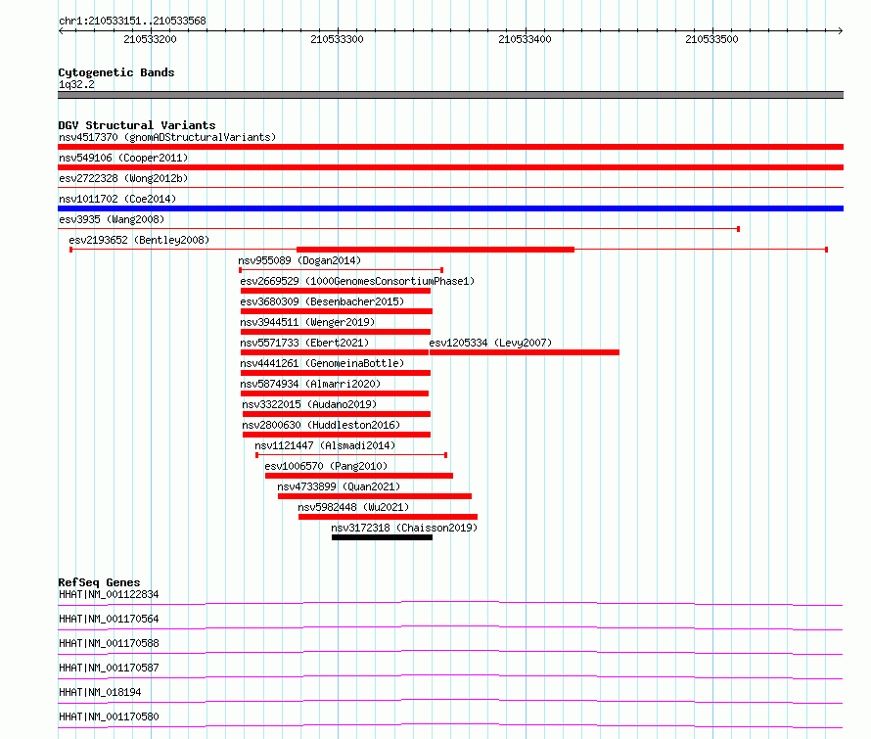871x739 pixels.
Task: Click the gray 1q32.2 cytogenetic band bar
Action: click(x=450, y=95)
